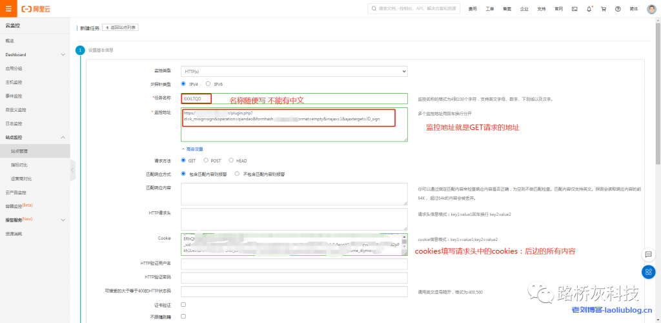This screenshot has height=323, width=661.
Task: Collapse sidebar using the left arrow handle
Action: click(73, 170)
